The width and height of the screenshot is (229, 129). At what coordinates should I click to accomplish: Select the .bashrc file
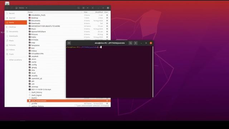34,98
